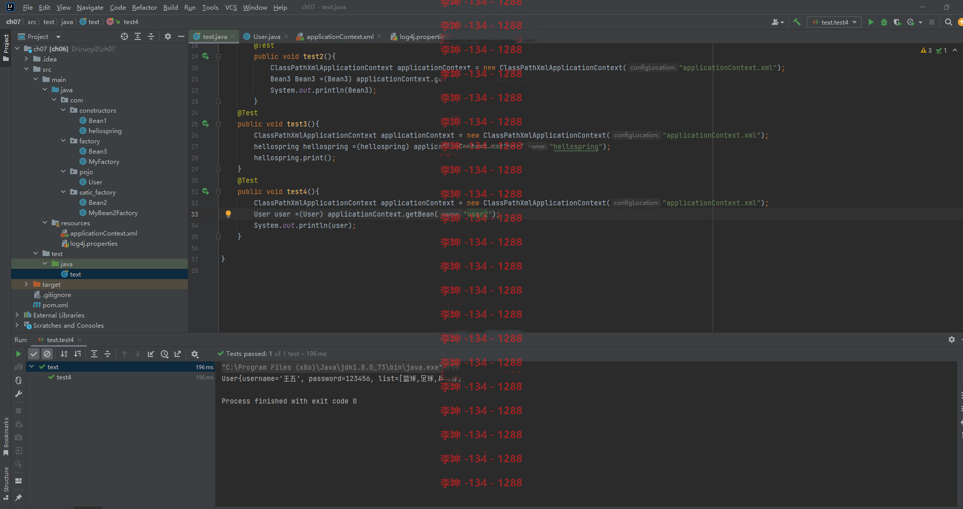Toggle auto-test rerun icon in Run sidebar
963x509 pixels.
pyautogui.click(x=18, y=380)
